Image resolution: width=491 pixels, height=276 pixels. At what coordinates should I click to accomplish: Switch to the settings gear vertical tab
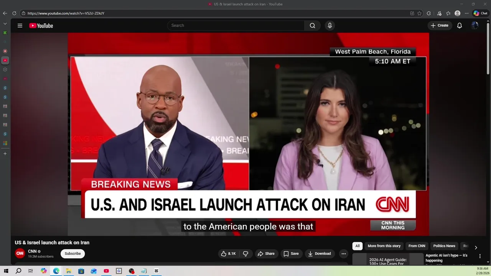coord(5,69)
